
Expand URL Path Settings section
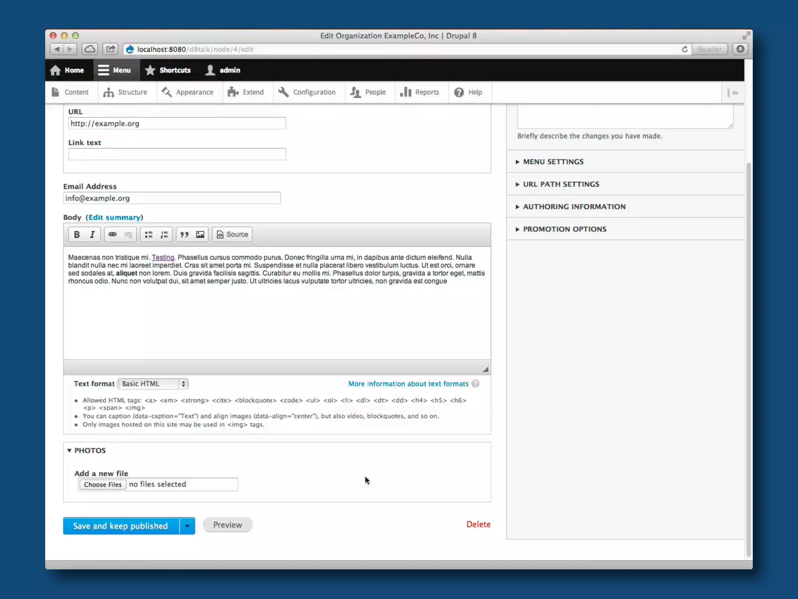[x=561, y=184]
